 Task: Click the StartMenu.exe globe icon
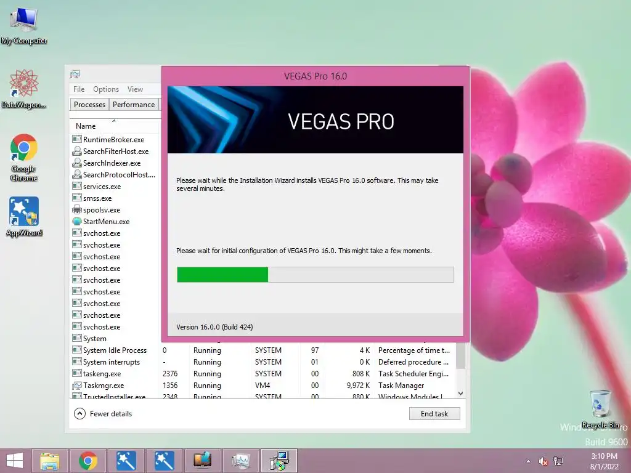[x=77, y=221]
